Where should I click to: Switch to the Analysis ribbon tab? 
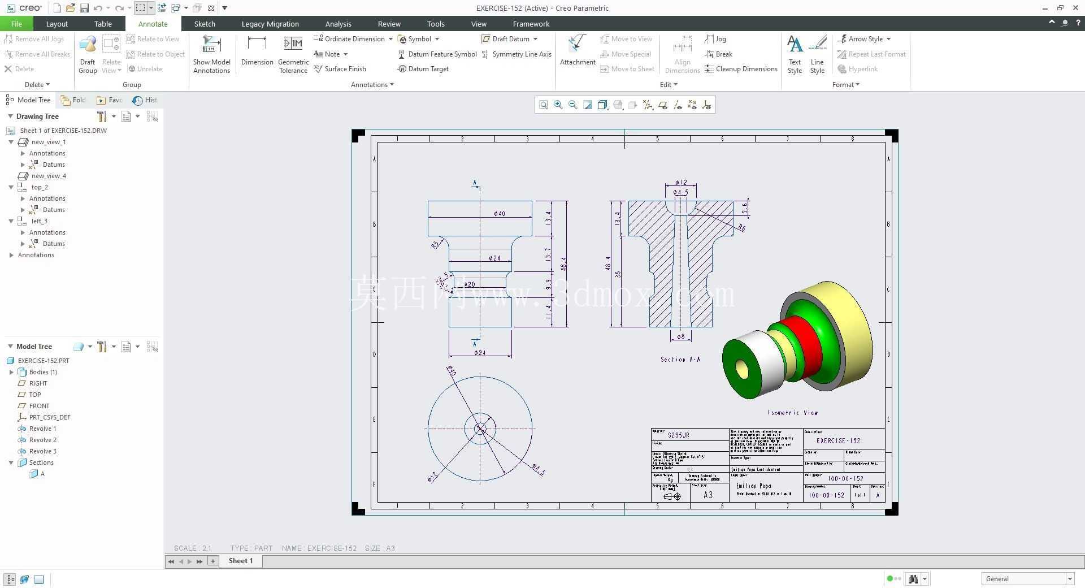coord(338,24)
